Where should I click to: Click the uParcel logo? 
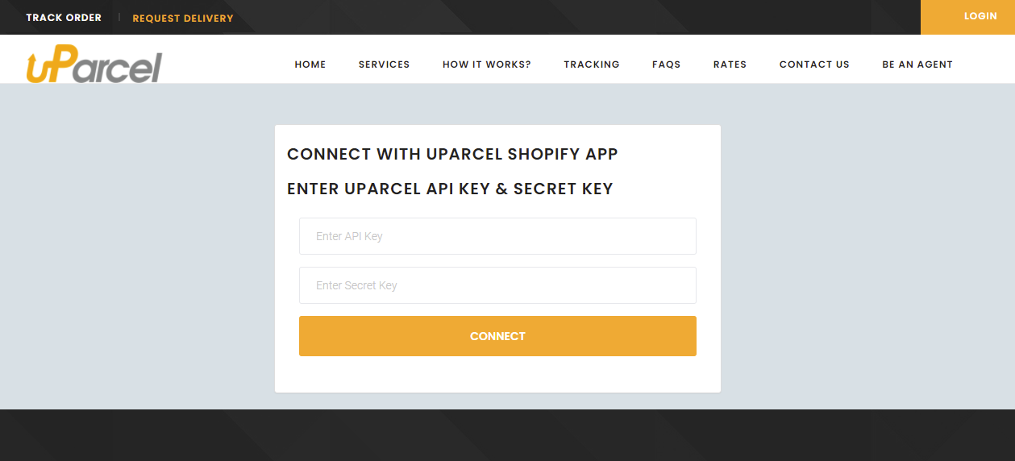tap(94, 64)
